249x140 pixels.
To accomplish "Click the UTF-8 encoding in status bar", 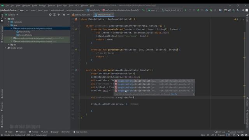I will [213, 135].
